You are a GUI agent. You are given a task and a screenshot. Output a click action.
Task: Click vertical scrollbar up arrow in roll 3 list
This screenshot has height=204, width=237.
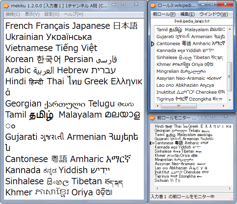click(x=229, y=29)
